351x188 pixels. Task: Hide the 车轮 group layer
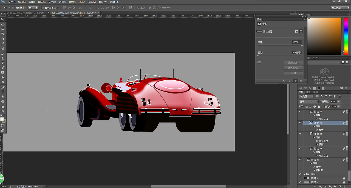click(300, 174)
